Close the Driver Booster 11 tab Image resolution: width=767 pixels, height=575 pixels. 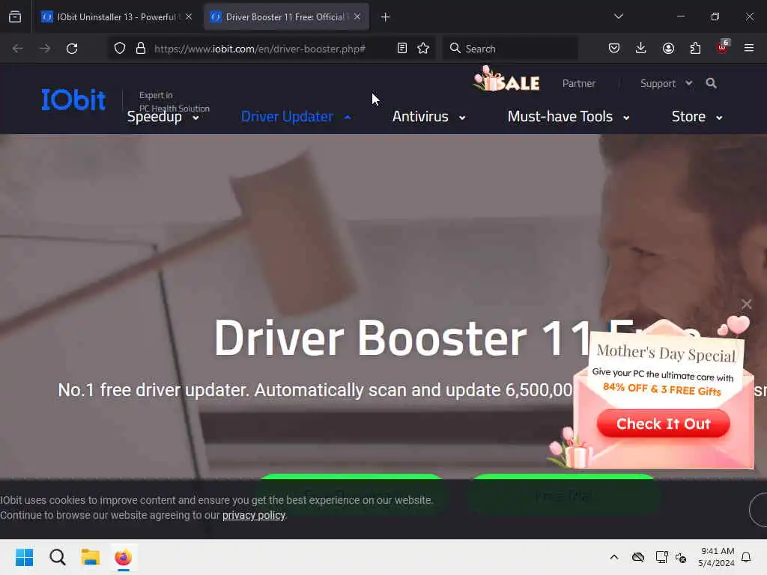(x=357, y=17)
